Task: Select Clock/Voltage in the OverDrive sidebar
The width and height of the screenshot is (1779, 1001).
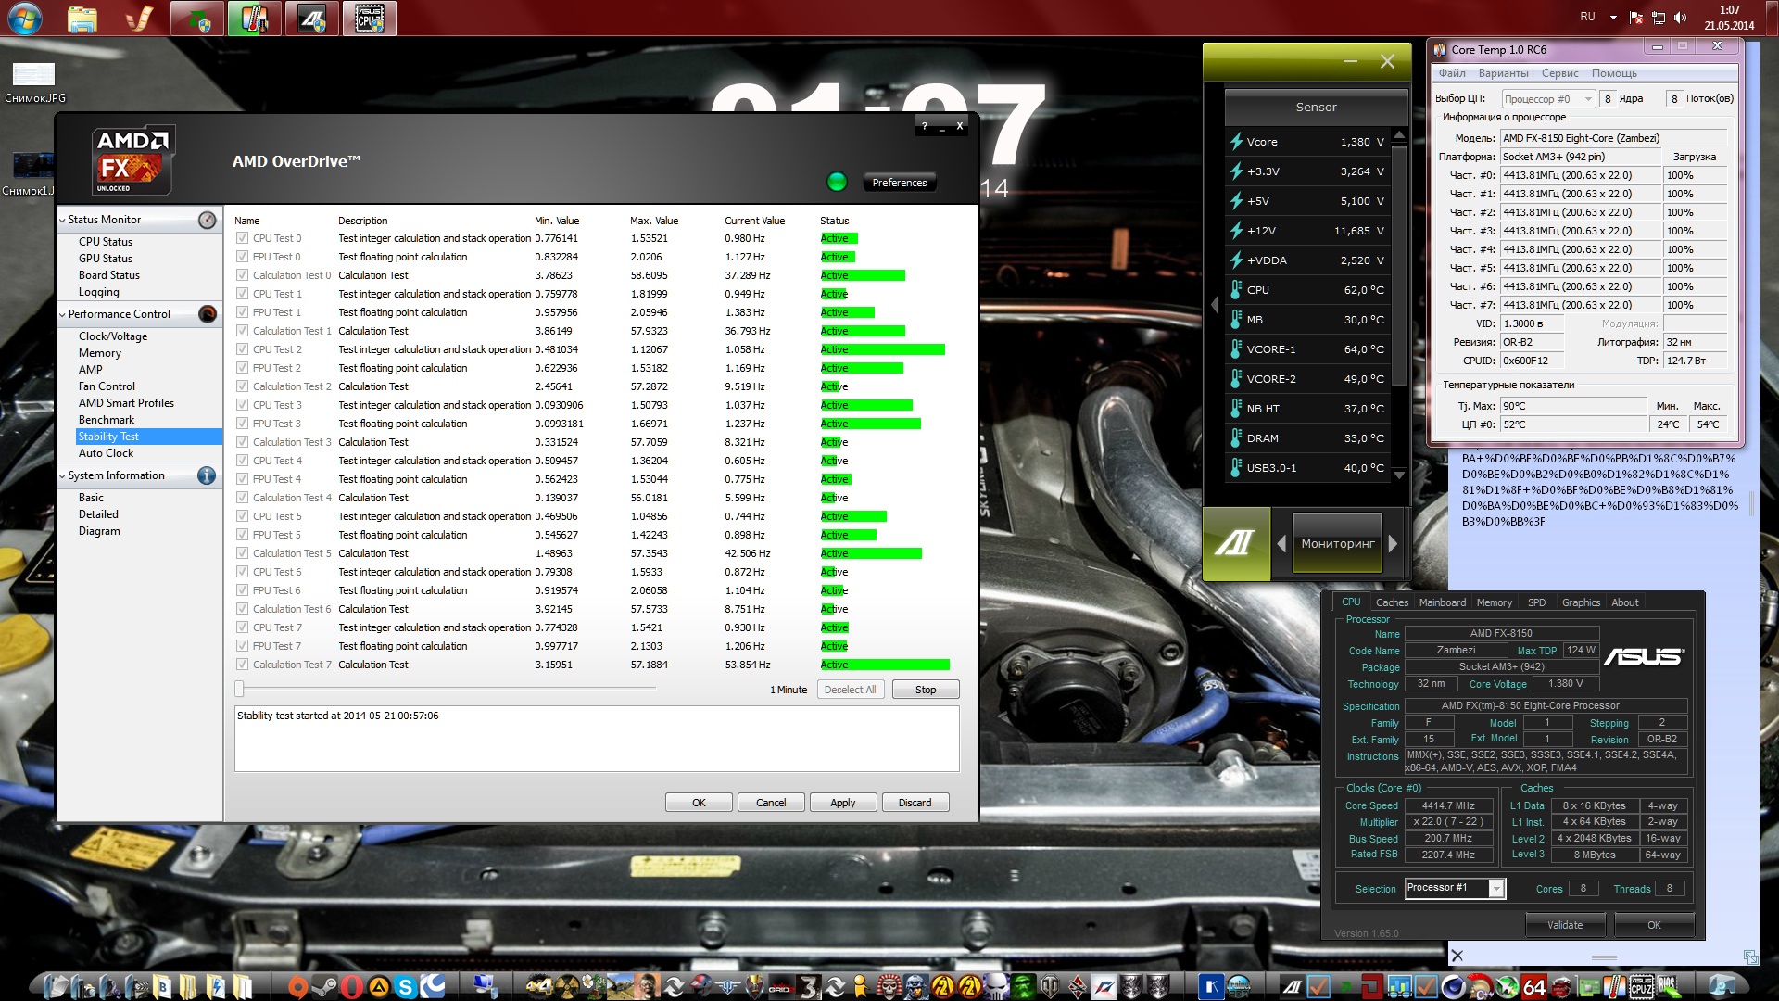Action: [113, 336]
